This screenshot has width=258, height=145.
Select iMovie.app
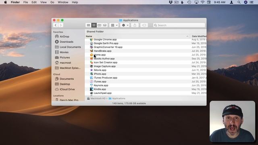100,70
